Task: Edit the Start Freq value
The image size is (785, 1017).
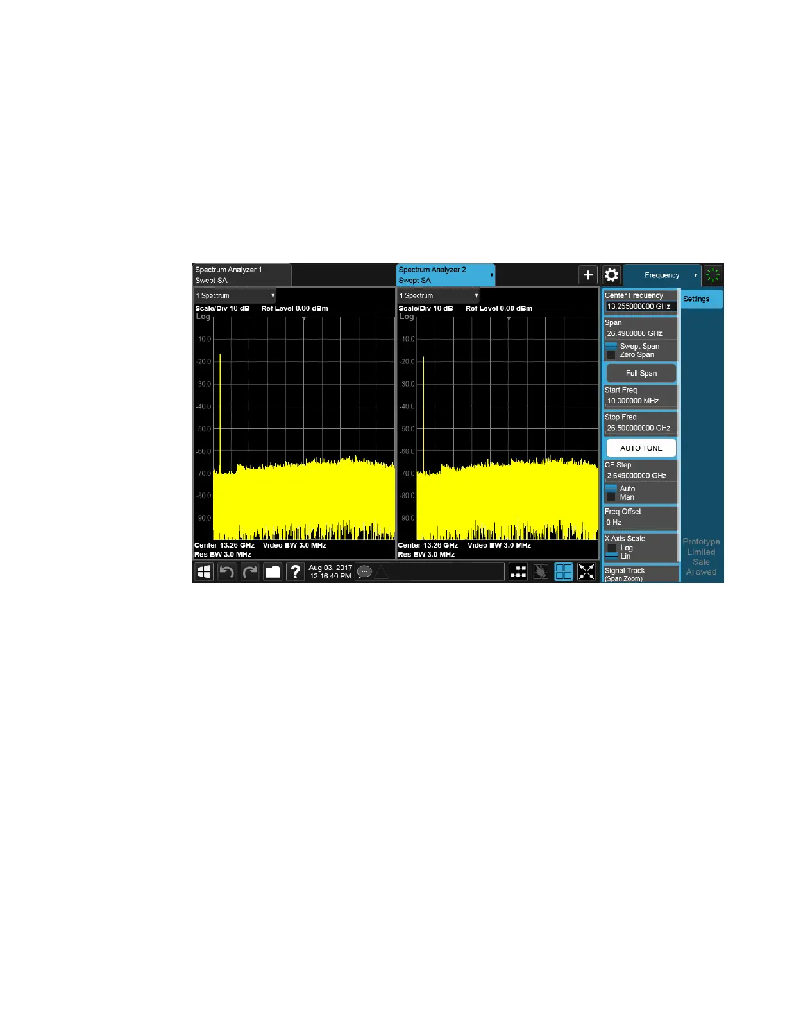Action: coord(641,401)
